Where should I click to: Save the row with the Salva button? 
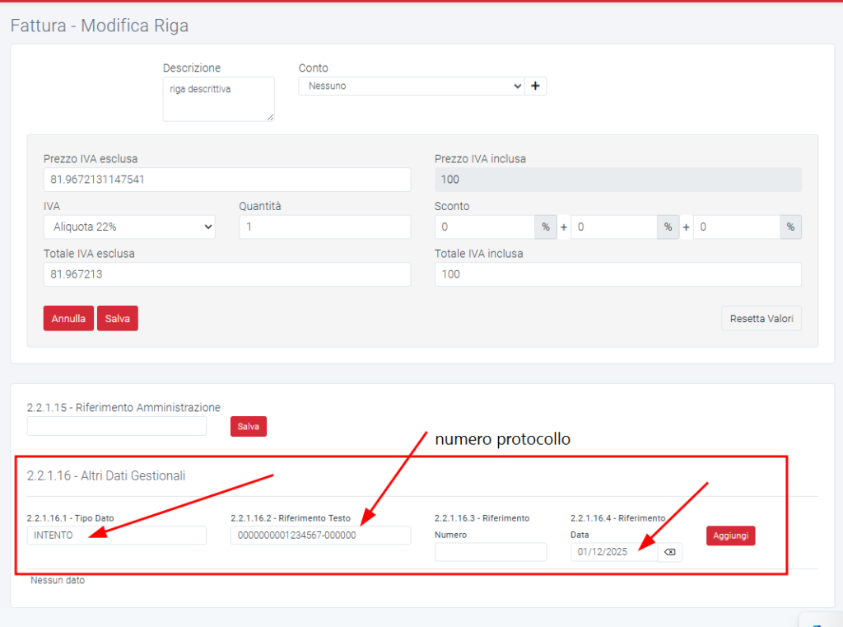point(117,318)
